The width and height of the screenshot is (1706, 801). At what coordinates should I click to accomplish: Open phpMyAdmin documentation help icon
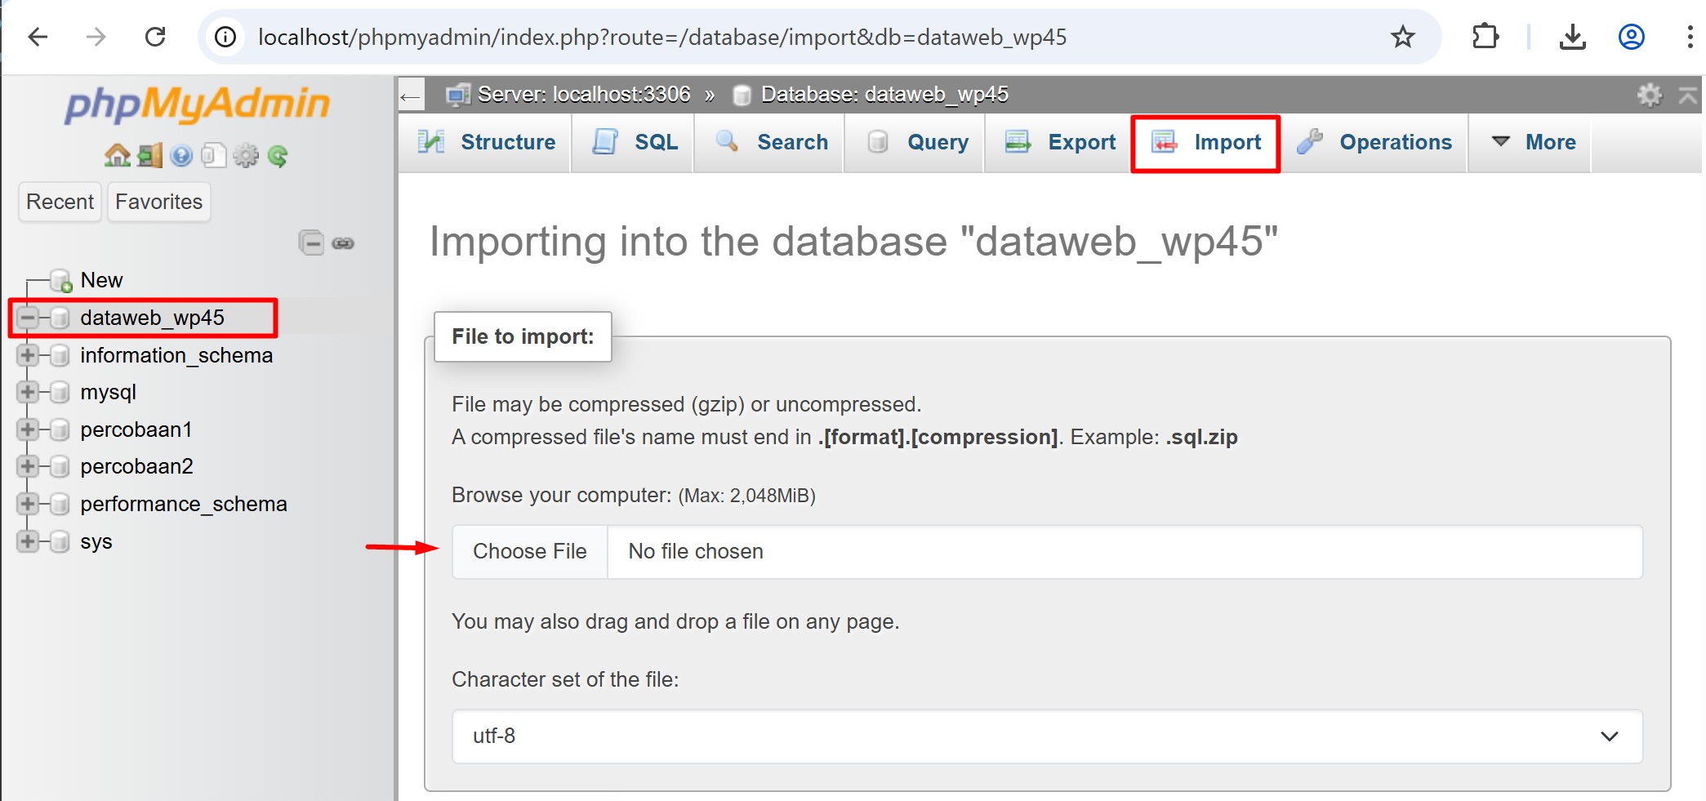tap(181, 155)
